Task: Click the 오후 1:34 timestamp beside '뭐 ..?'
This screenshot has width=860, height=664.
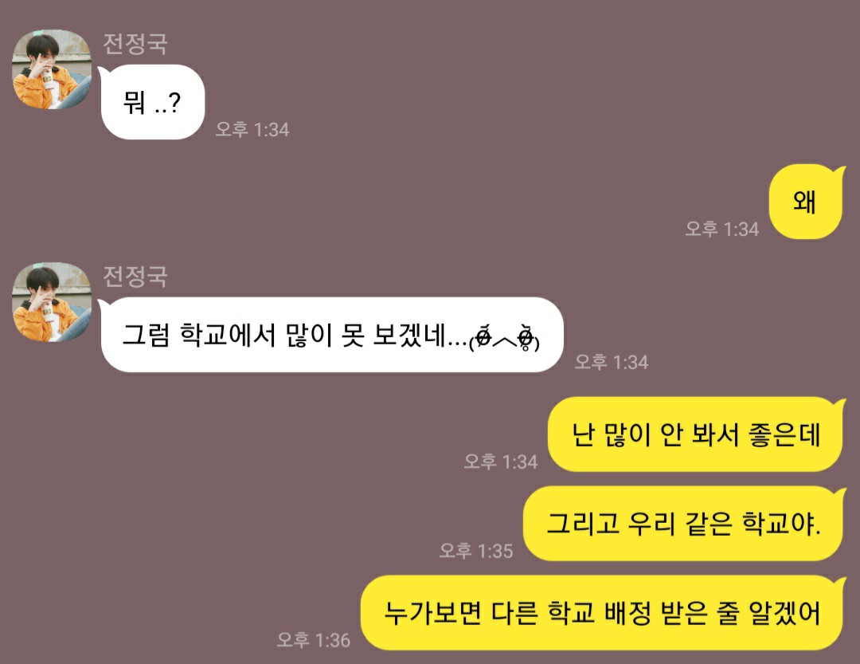Action: [252, 130]
